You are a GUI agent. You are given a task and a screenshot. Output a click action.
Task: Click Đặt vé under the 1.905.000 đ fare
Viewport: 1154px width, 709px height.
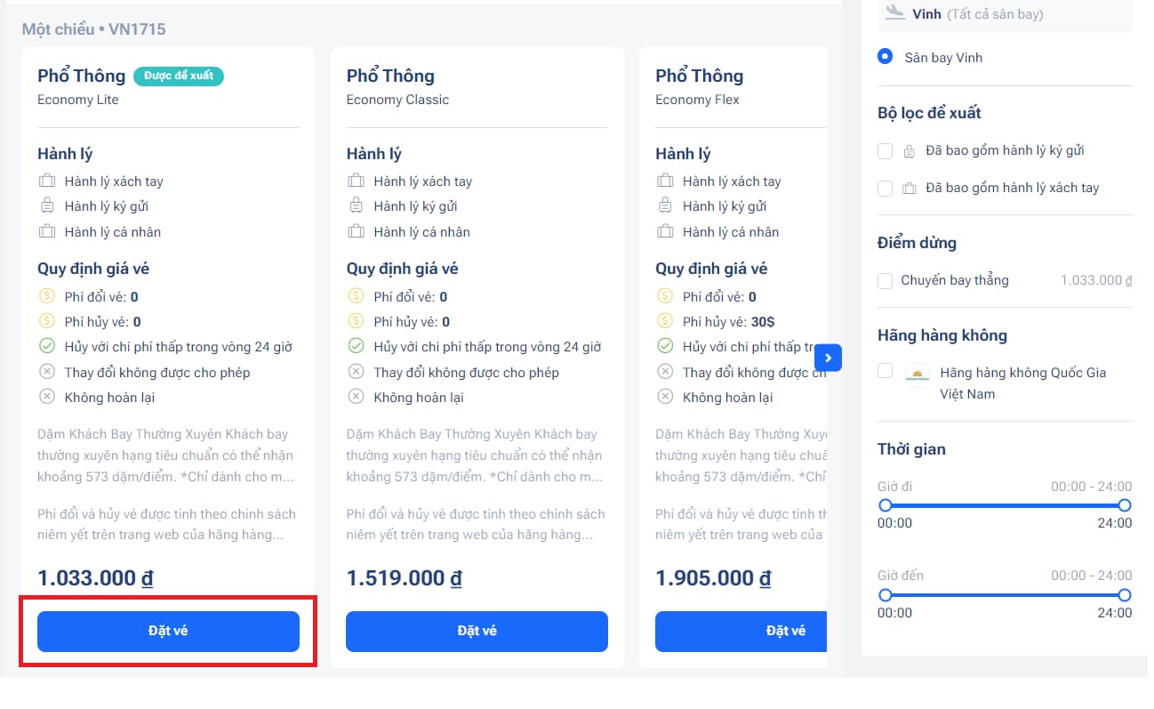point(741,631)
